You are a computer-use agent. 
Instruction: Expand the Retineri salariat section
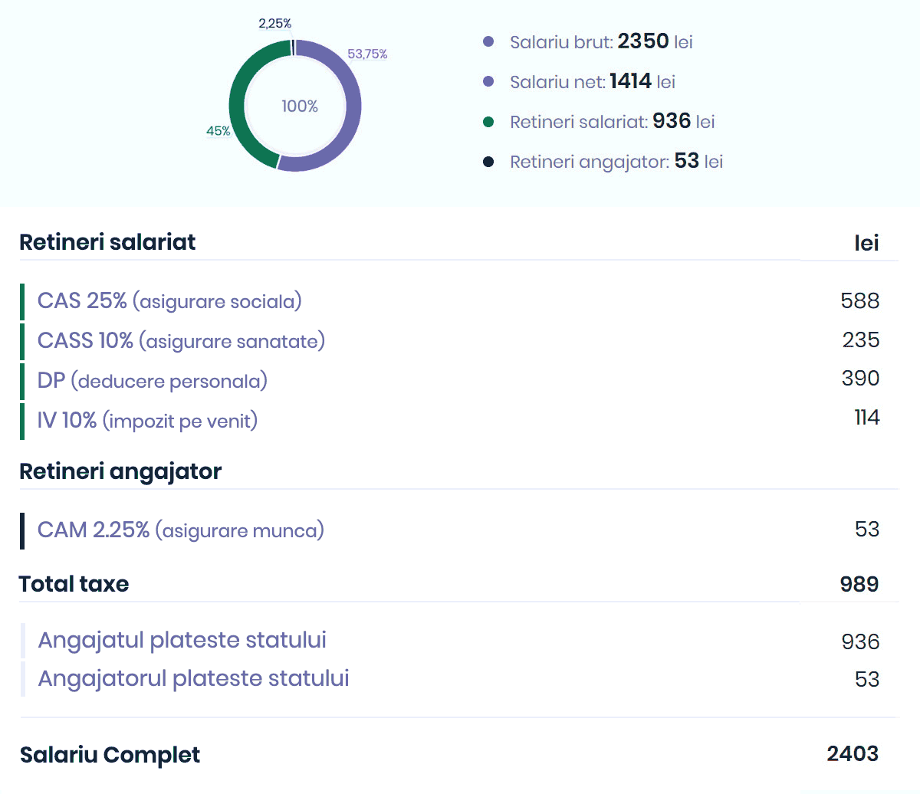(x=107, y=242)
